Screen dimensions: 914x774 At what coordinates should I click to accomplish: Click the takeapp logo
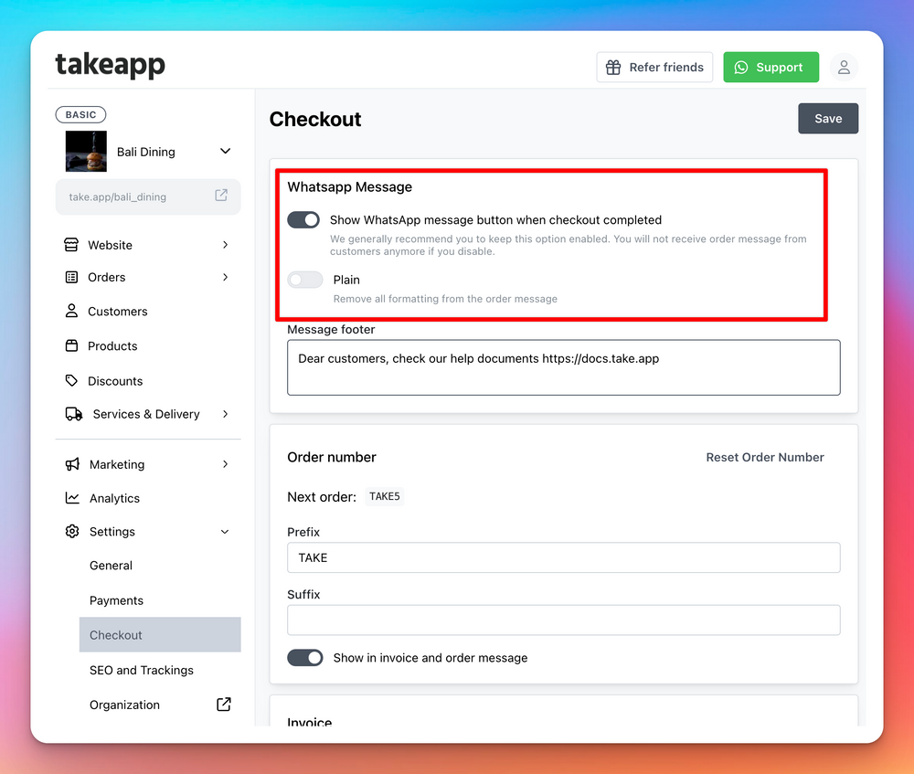tap(111, 65)
